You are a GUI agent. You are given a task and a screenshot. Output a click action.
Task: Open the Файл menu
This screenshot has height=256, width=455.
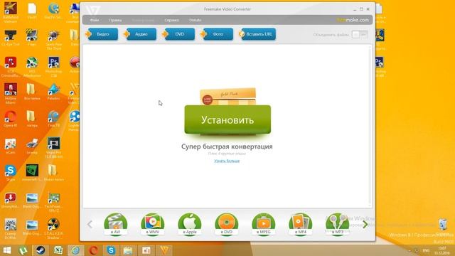point(95,20)
